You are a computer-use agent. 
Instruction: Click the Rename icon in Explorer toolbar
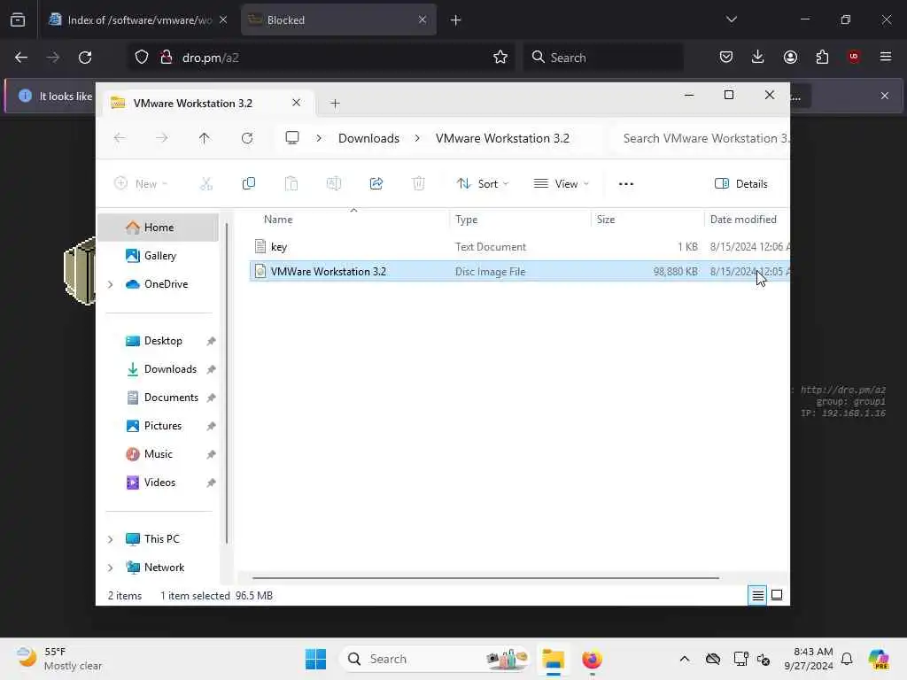[334, 184]
